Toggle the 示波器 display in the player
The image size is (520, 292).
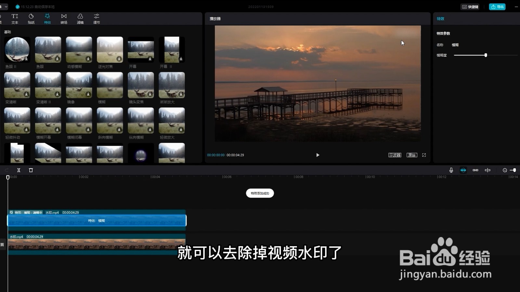(x=395, y=155)
